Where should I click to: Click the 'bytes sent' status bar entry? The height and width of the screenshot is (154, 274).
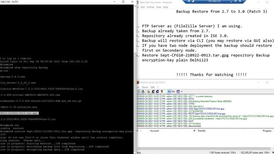point(255,153)
